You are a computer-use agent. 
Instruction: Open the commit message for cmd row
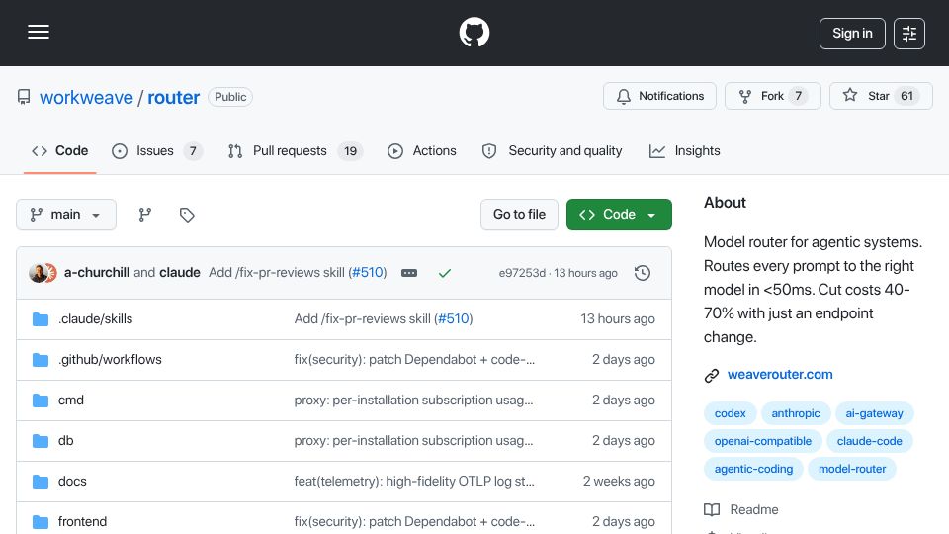413,400
